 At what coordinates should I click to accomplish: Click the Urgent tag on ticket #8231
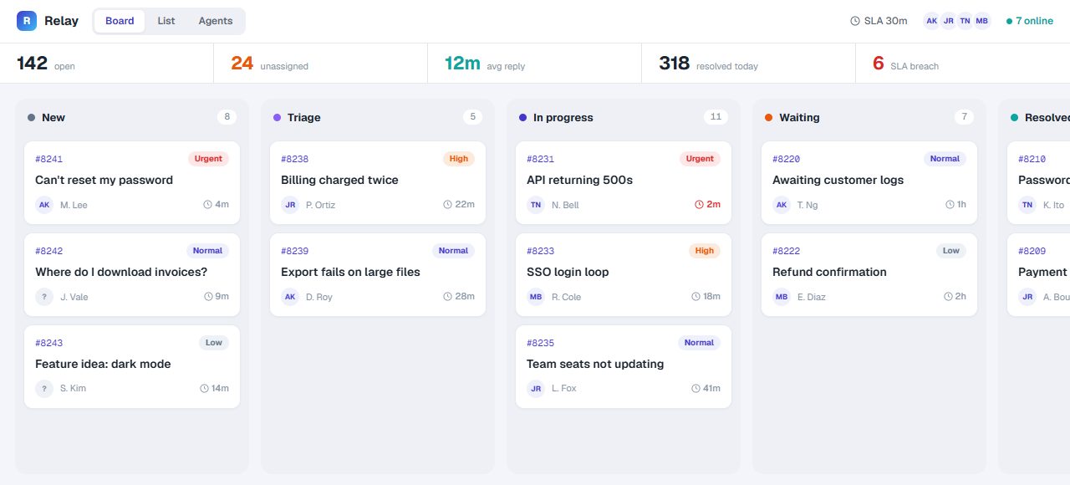coord(700,159)
